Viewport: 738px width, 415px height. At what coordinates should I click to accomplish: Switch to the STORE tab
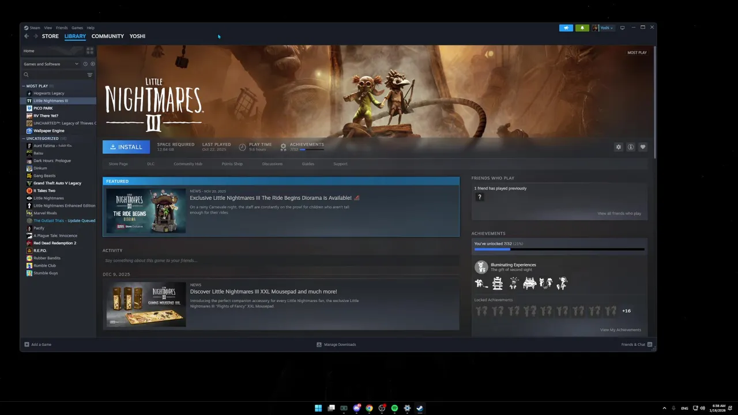coord(50,36)
